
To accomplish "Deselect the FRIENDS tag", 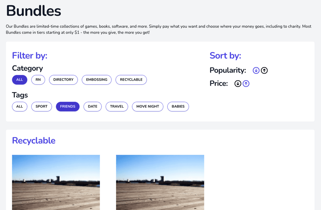I will [68, 107].
